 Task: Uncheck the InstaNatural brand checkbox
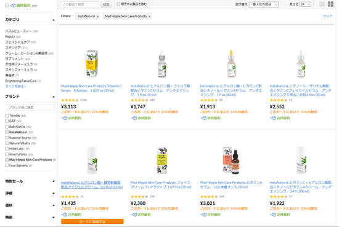[x=7, y=132]
